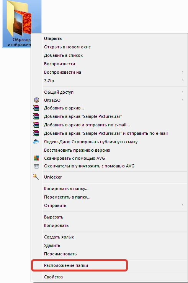Viewport: 188px width, 283px height.
Task: Click the 'Воспроизвести' menu entry
Action: (109, 64)
